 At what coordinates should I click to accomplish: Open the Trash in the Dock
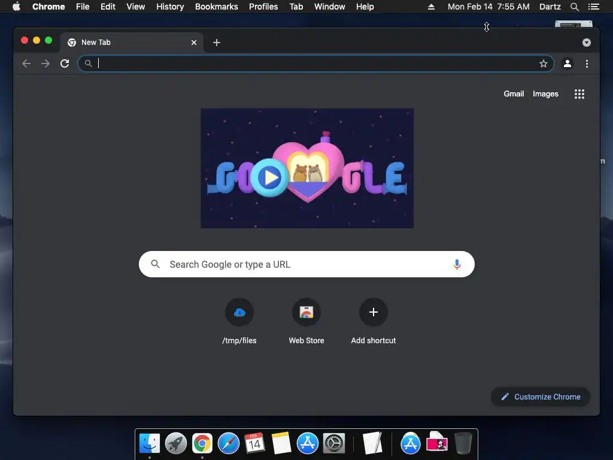(463, 443)
